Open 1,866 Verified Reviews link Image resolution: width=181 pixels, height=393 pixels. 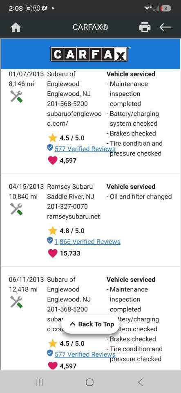point(87,242)
